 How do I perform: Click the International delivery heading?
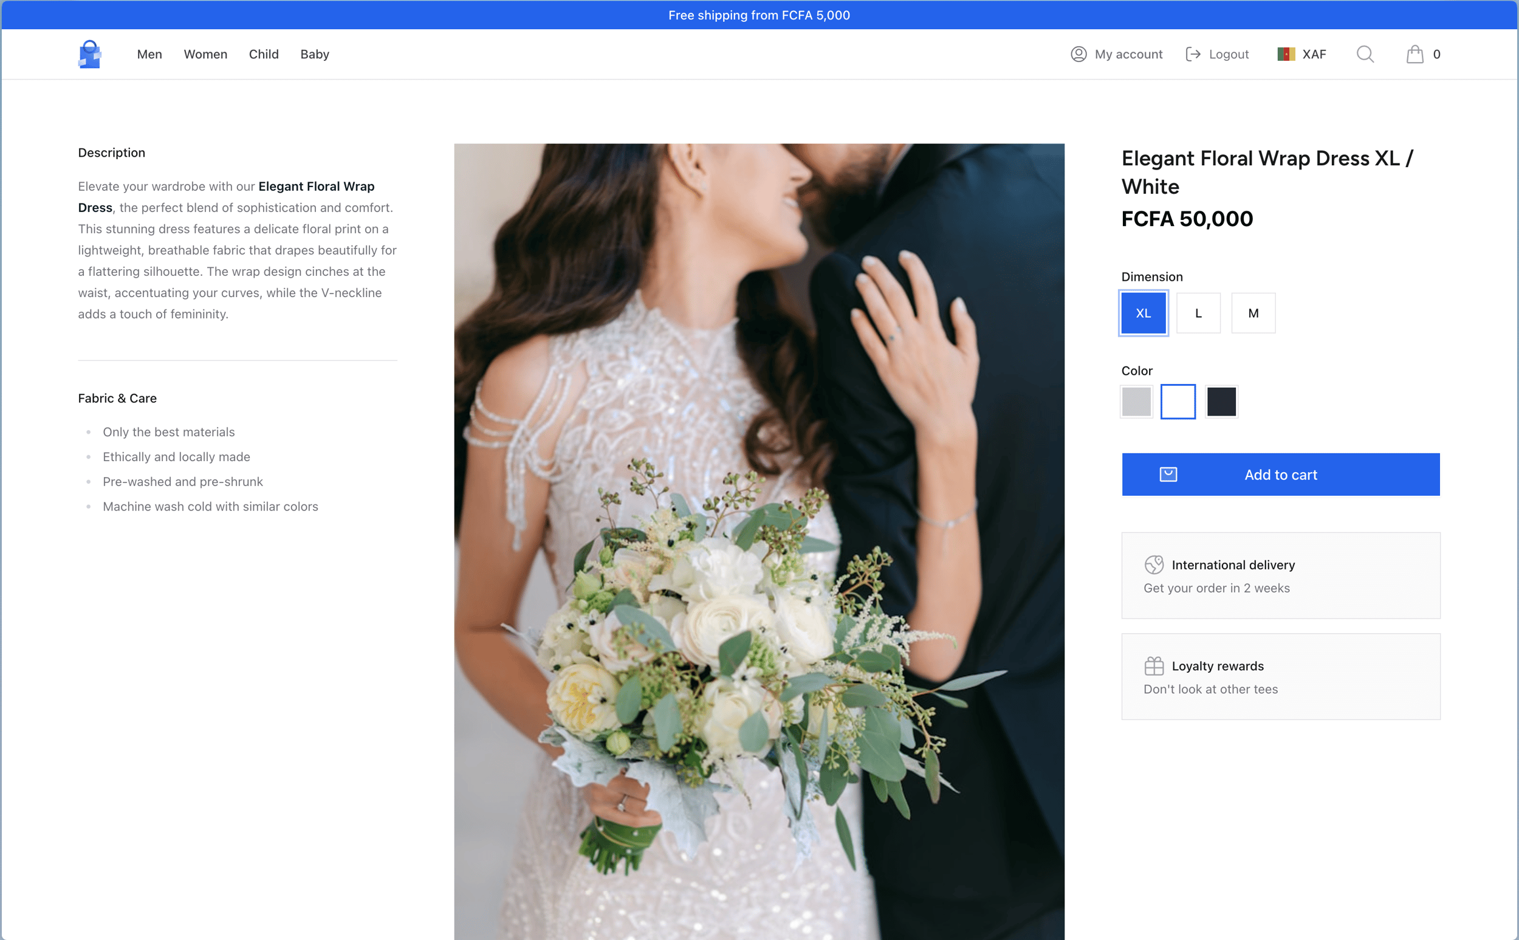pyautogui.click(x=1233, y=565)
